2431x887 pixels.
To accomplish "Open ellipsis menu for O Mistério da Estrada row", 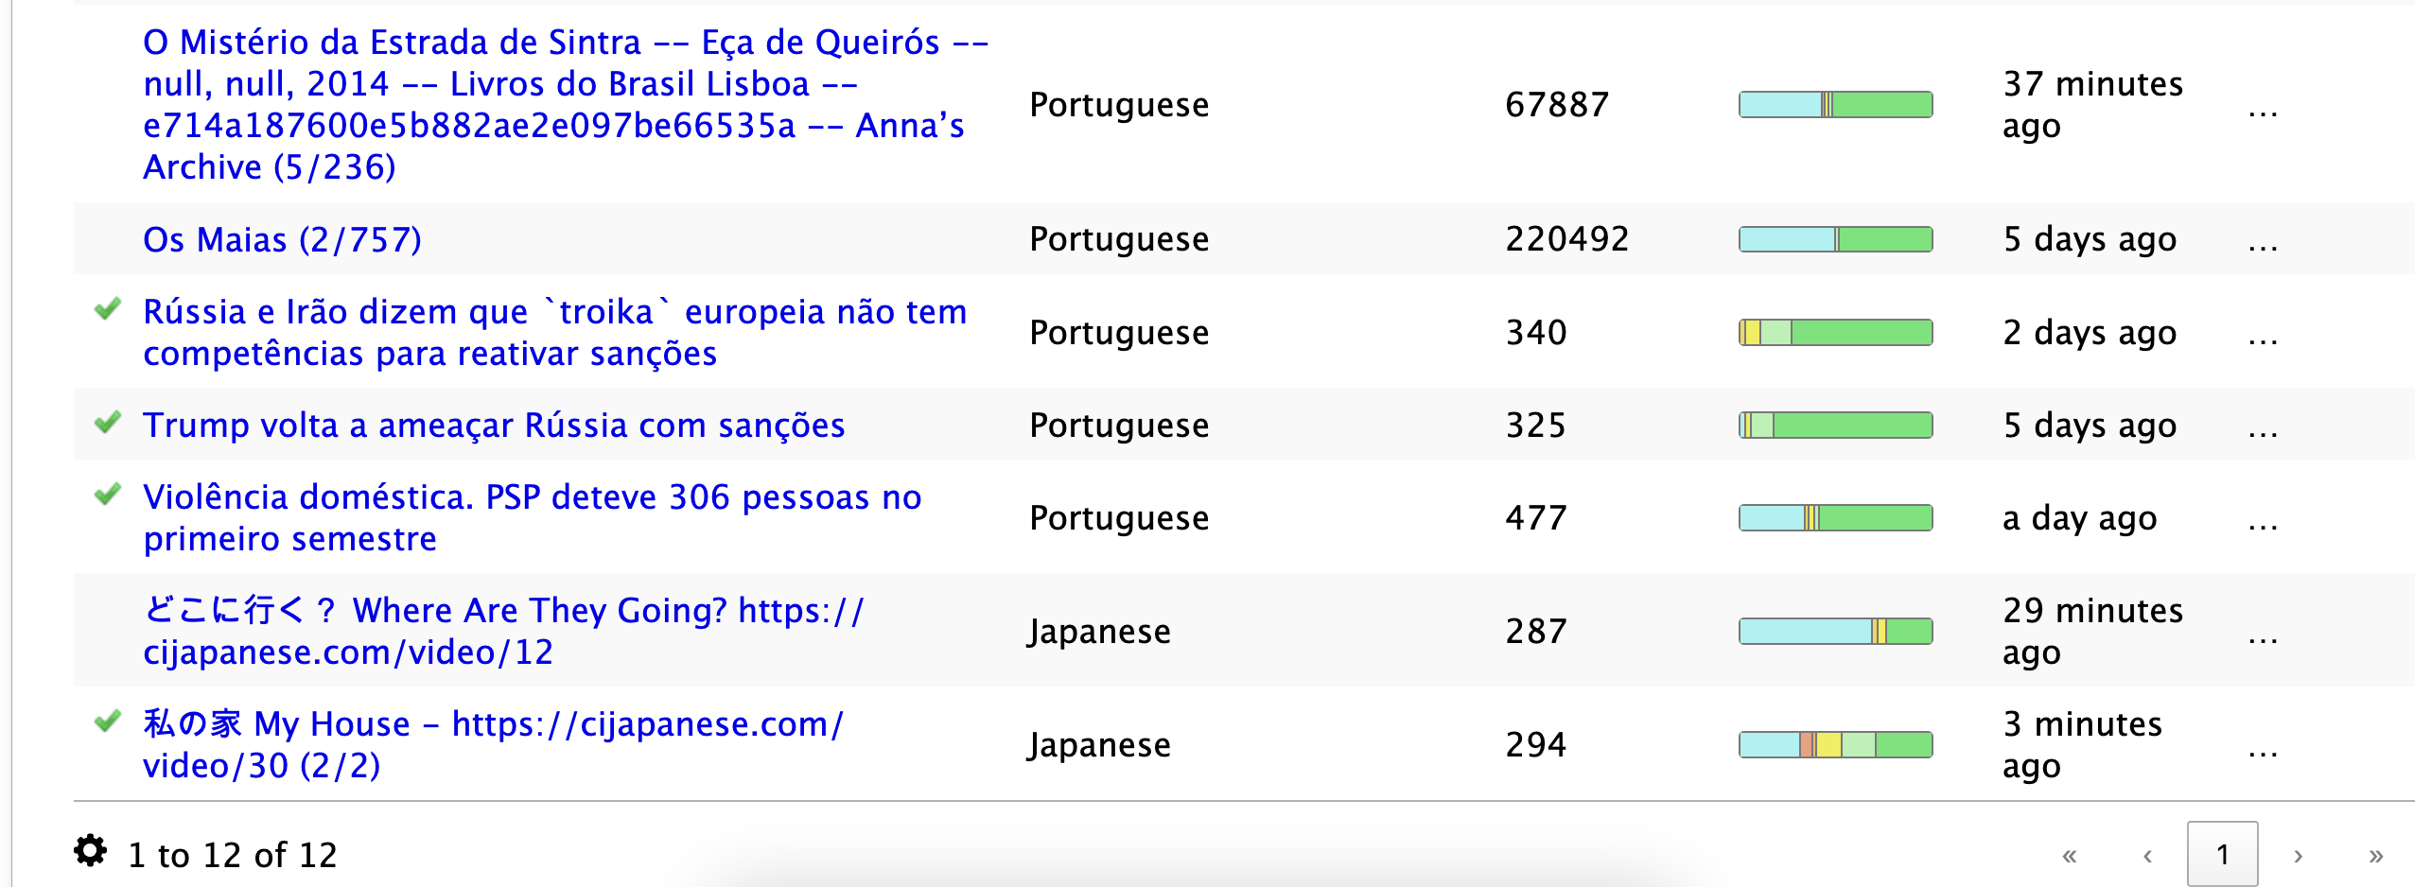I will pyautogui.click(x=2263, y=113).
